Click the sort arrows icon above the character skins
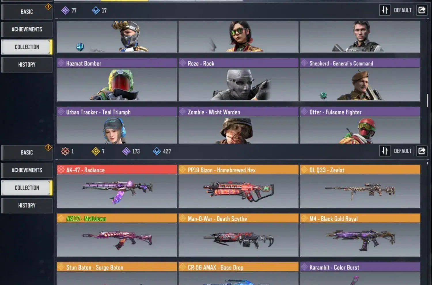Screen dimensions: 432x285 (385, 10)
